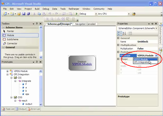Click the Alphabetical sort icon in Properties
163x116 pixels.
124,33
